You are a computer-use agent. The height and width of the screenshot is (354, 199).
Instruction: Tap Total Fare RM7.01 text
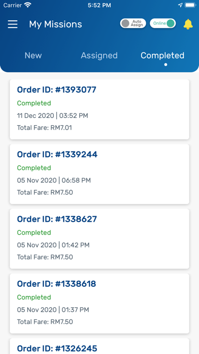point(44,128)
